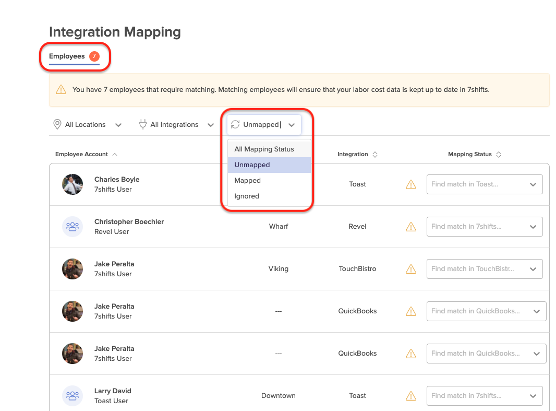Screen dimensions: 556x411
Task: Open Find match in Toast dropdown for Charles Boyle
Action: [484, 184]
